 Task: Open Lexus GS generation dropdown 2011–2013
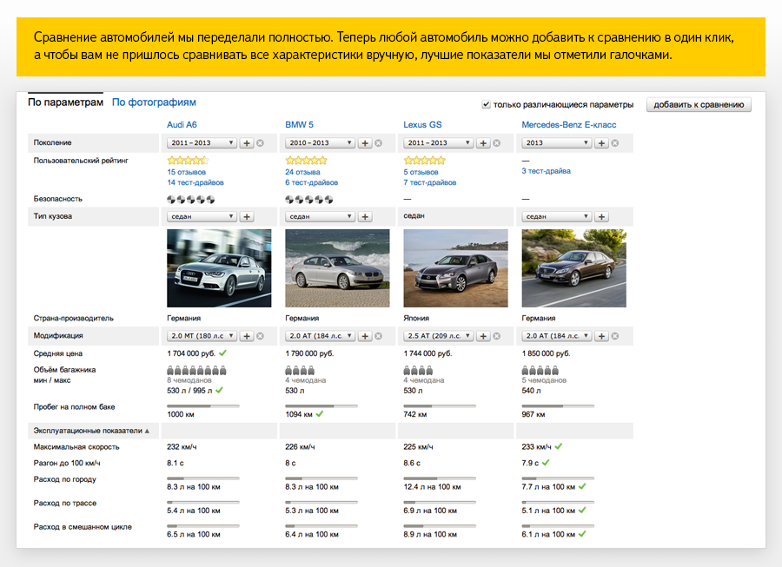coord(439,143)
